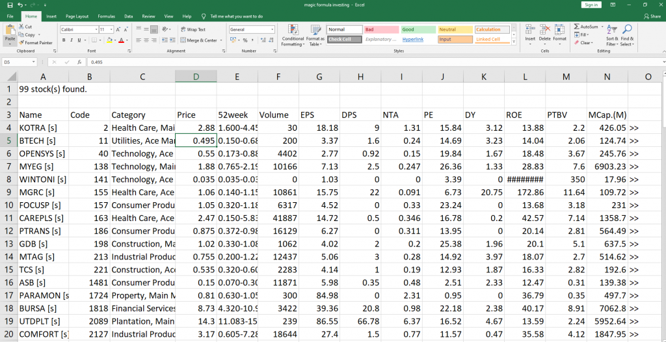The width and height of the screenshot is (666, 342).
Task: Click the Decrease Indent icon
Action: [163, 40]
